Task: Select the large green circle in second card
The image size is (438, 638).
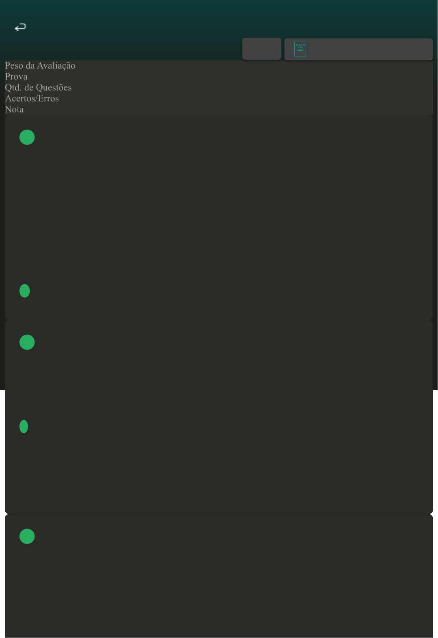Action: (x=27, y=342)
